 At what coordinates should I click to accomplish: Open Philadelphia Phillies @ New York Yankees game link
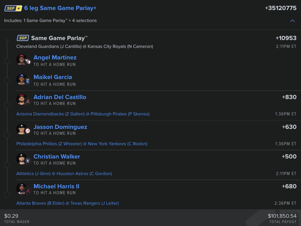tap(82, 144)
